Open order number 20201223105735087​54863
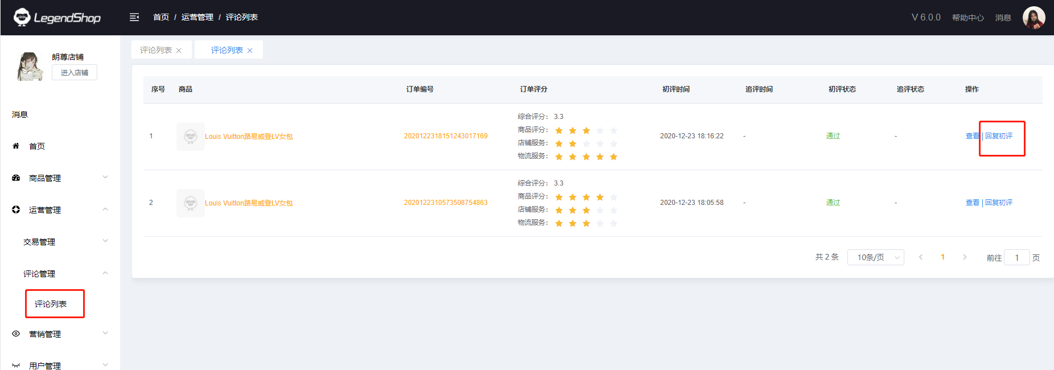Screen dimensions: 1054x370 (x=446, y=203)
